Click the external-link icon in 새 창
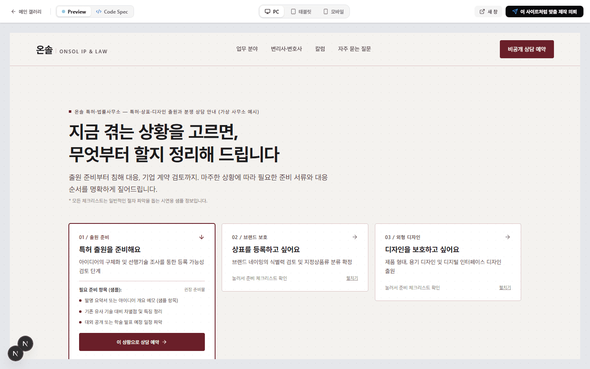This screenshot has width=590, height=369. [482, 11]
